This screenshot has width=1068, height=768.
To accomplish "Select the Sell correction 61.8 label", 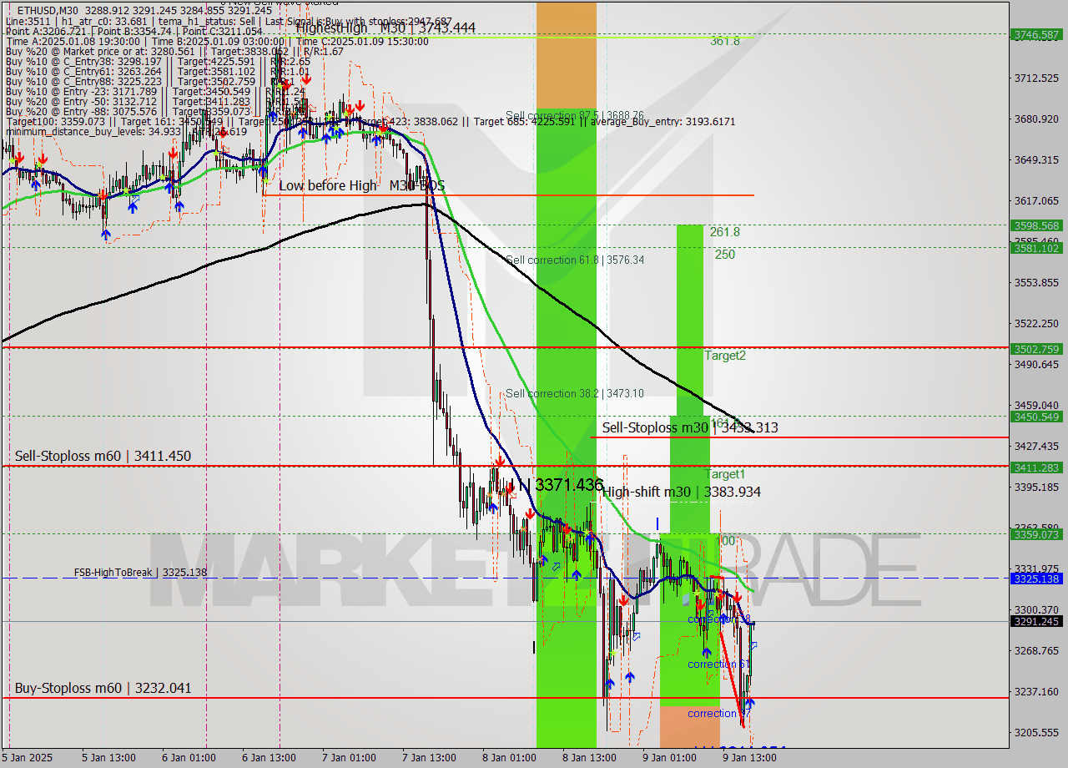I will click(575, 260).
